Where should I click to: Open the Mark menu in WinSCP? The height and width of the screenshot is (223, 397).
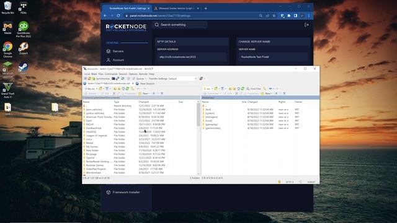(x=94, y=74)
